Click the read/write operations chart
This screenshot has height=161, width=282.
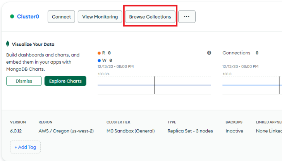click(154, 85)
